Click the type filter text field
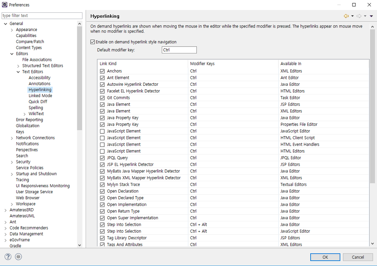377x266 pixels. click(42, 15)
